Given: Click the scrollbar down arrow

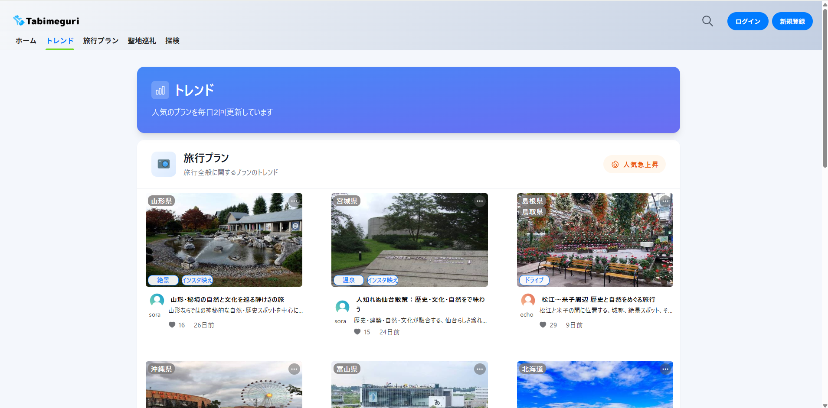Looking at the screenshot, I should click(x=825, y=405).
